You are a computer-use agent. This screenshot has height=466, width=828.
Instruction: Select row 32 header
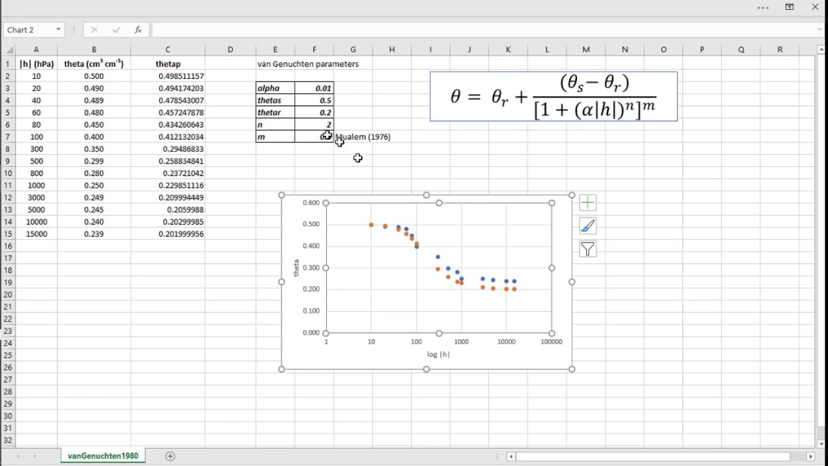8,440
